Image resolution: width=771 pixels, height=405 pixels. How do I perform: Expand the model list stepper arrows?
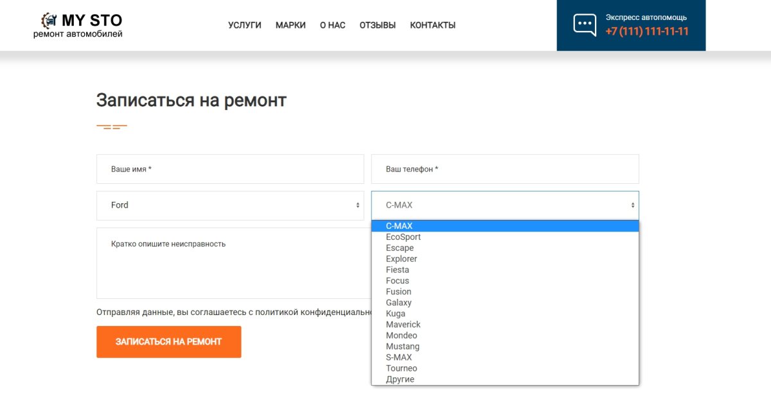click(x=634, y=204)
